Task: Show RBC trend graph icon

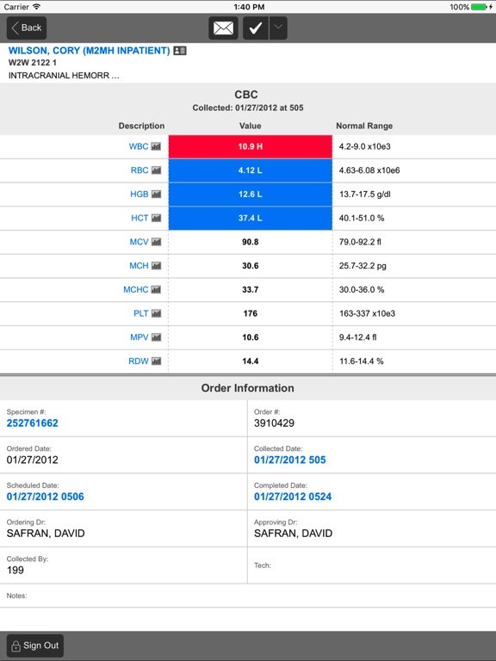Action: point(157,170)
